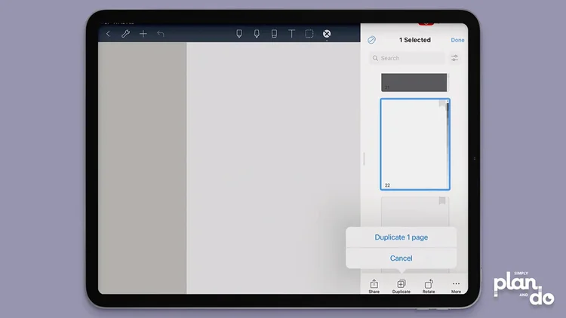Select the page 21 thumbnail
This screenshot has width=566, height=318.
(414, 82)
